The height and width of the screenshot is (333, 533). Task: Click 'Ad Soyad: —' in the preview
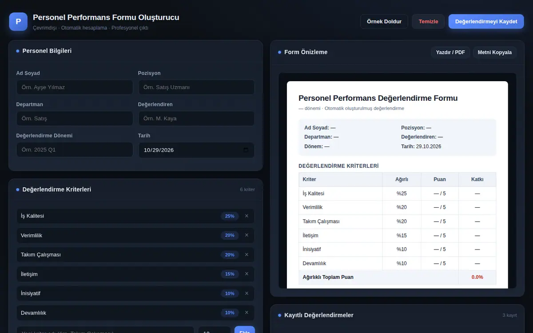coord(320,128)
